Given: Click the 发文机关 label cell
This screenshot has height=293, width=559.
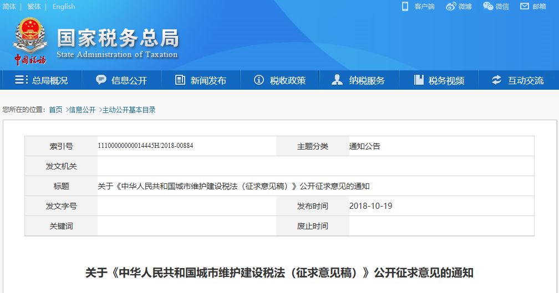Looking at the screenshot, I should coord(62,166).
